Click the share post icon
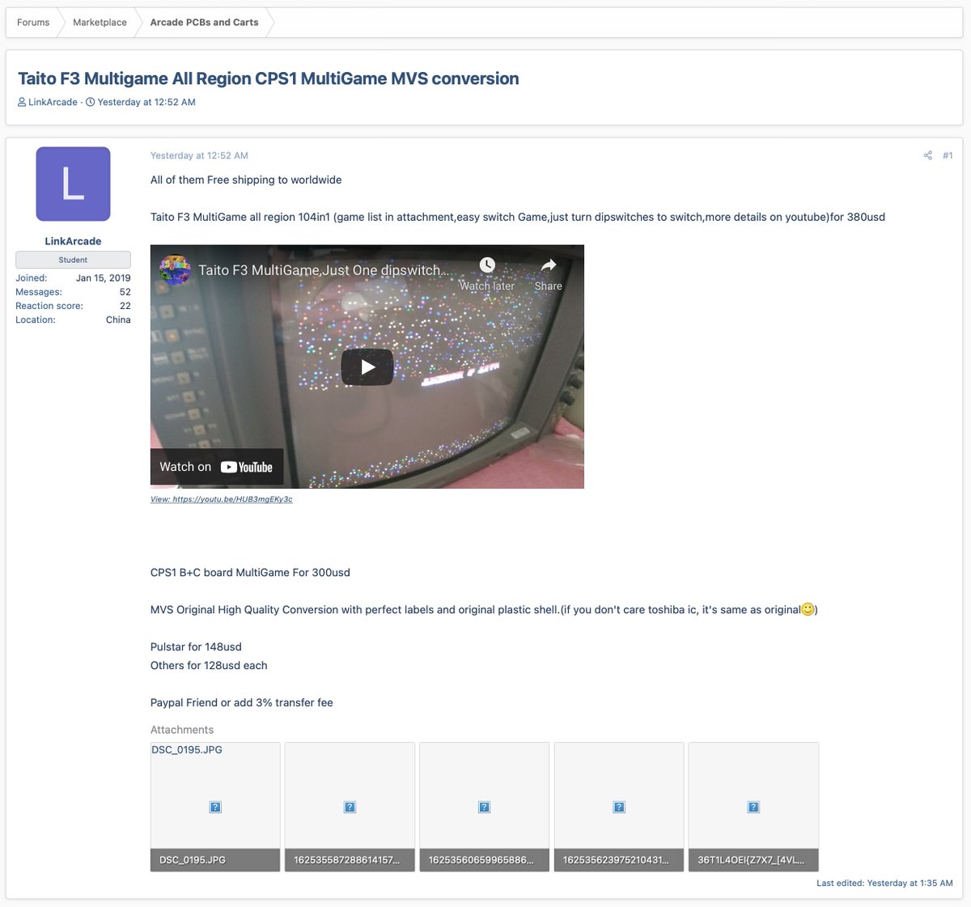This screenshot has height=907, width=971. point(927,155)
